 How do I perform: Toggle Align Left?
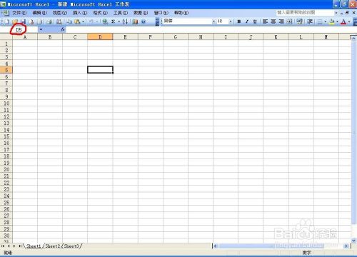tap(265, 21)
